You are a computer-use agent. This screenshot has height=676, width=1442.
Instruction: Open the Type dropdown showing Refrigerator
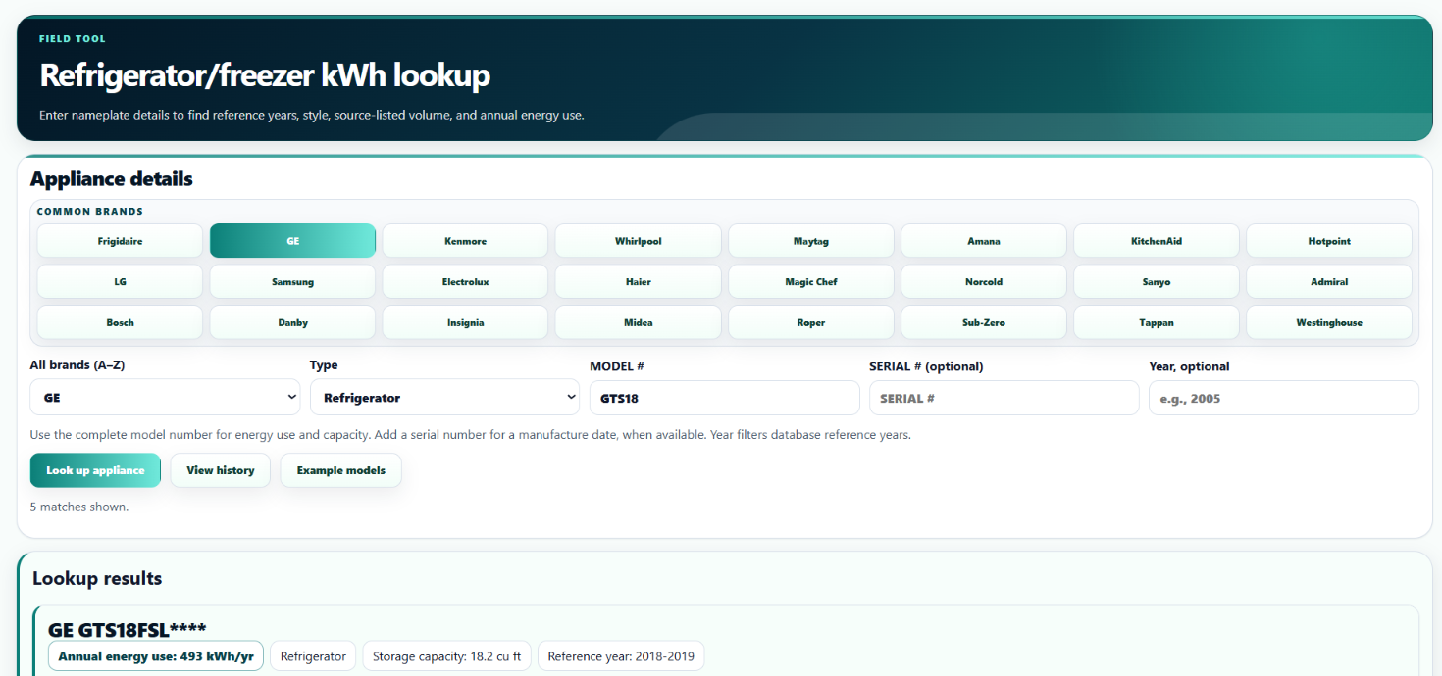444,398
